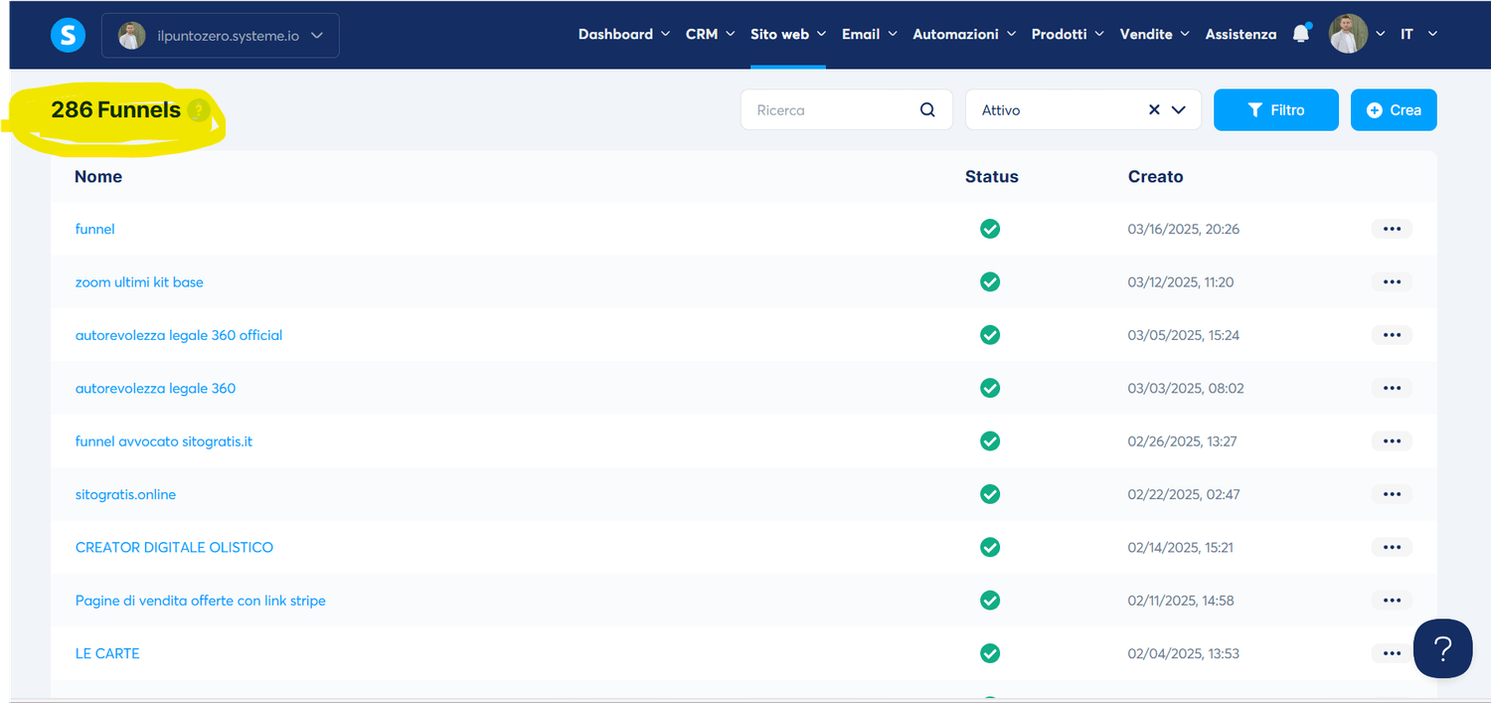Open the three-dot menu for LE CARTE
This screenshot has width=1491, height=703.
[x=1392, y=653]
